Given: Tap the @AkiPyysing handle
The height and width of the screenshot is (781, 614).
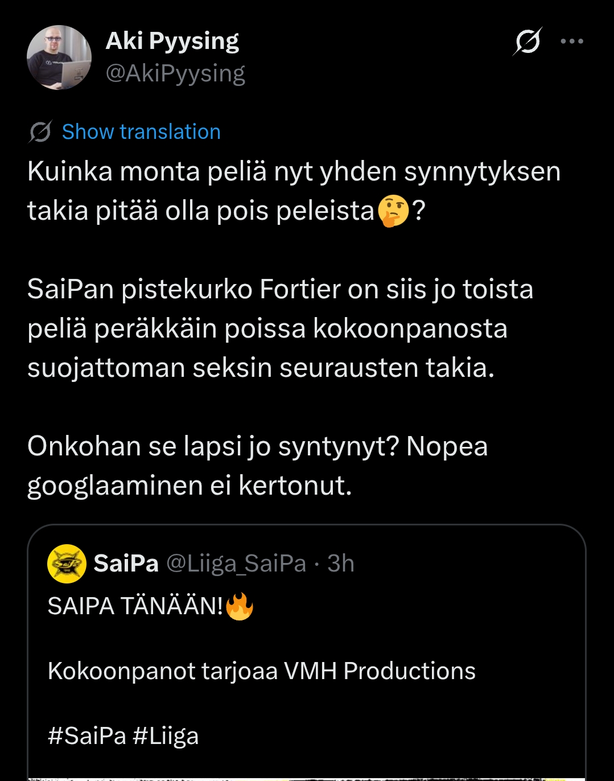Looking at the screenshot, I should (175, 73).
